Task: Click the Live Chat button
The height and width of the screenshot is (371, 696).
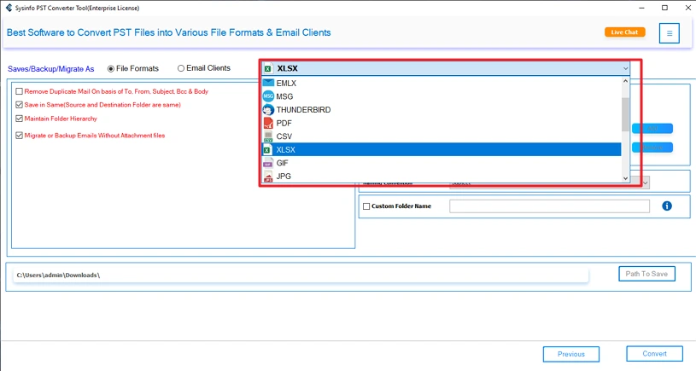Action: pyautogui.click(x=624, y=32)
